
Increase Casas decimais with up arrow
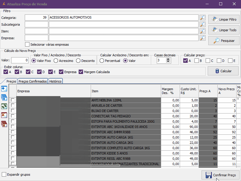tap(168, 59)
